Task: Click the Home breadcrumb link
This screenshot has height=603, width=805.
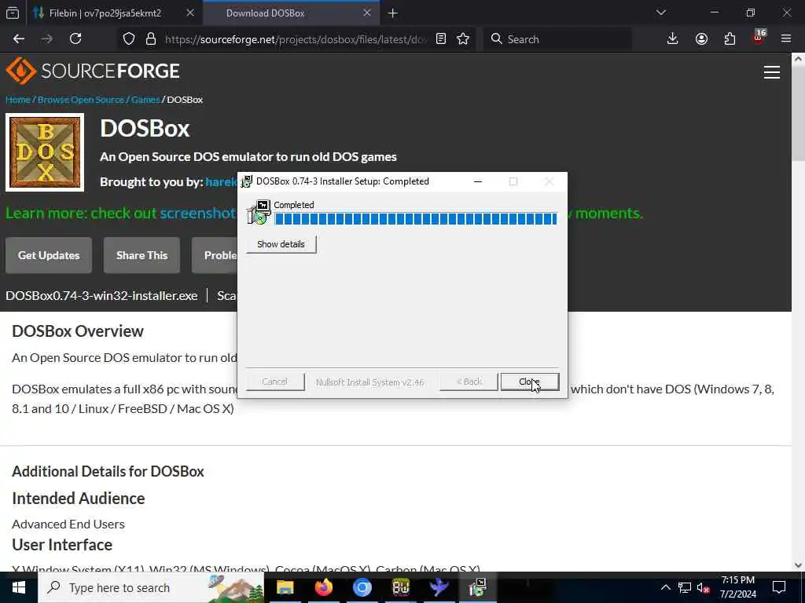Action: point(18,100)
